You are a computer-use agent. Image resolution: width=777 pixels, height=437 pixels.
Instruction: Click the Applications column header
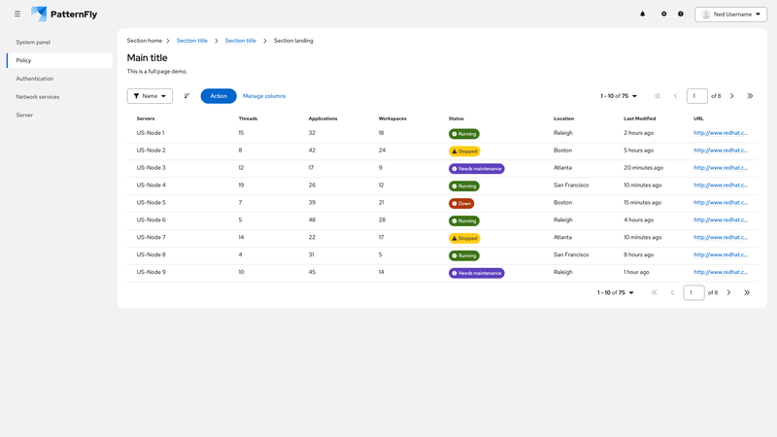coord(322,118)
